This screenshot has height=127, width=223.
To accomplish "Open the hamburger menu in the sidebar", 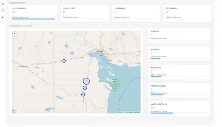I will pyautogui.click(x=3, y=4).
